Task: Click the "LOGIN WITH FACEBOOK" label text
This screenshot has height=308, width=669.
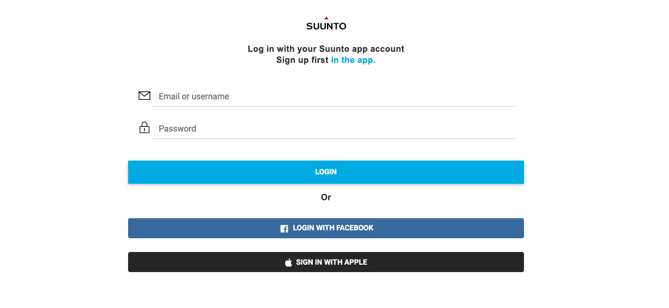Action: pyautogui.click(x=333, y=228)
